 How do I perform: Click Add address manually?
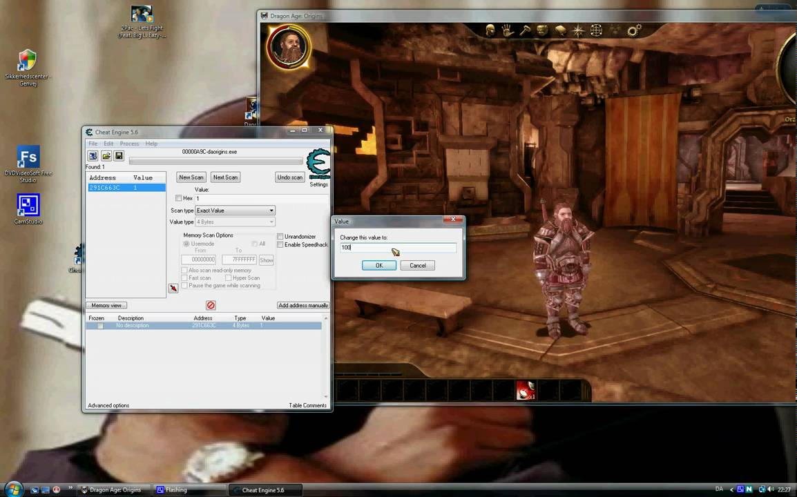(303, 305)
